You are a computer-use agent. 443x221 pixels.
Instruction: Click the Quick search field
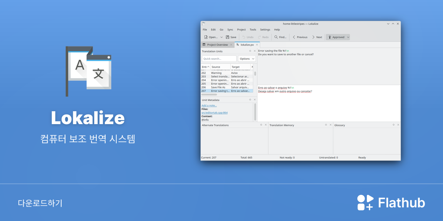(219, 59)
